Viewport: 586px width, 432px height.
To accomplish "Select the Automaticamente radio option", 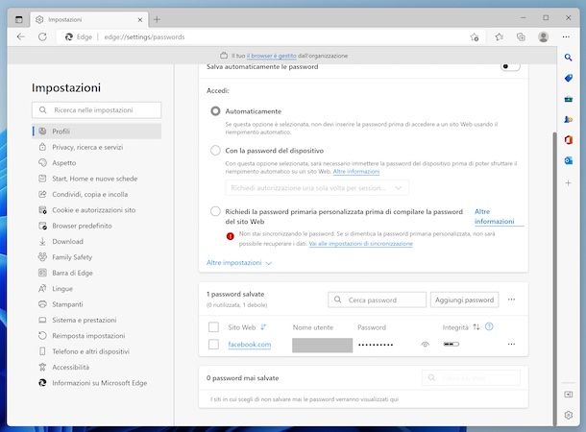I will (x=215, y=111).
